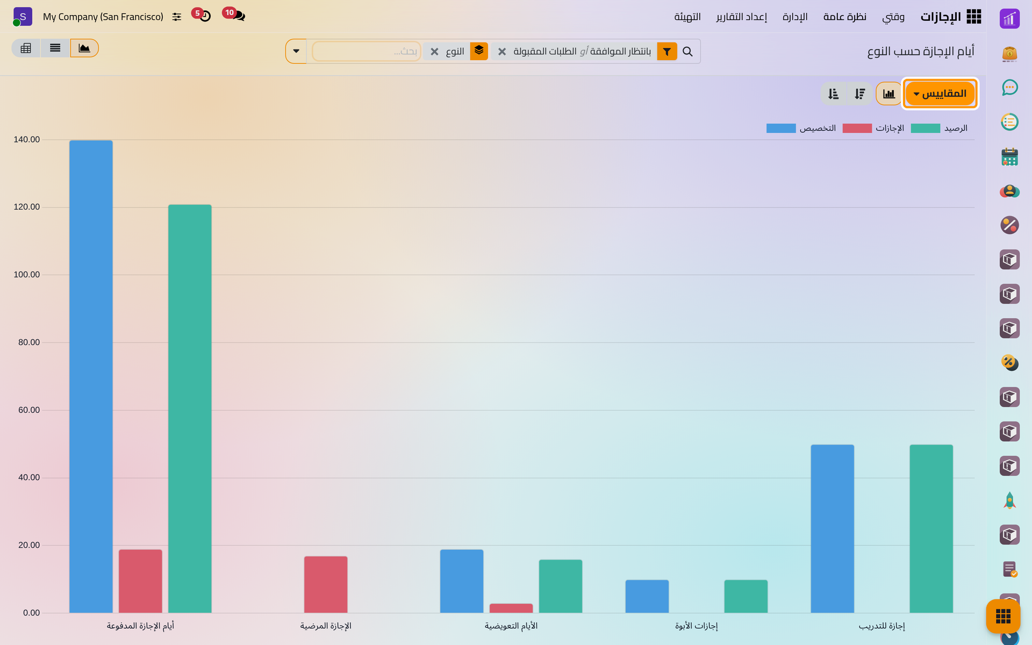Viewport: 1032px width, 645px height.
Task: Open the money bag app in sidebar
Action: coord(1009,54)
